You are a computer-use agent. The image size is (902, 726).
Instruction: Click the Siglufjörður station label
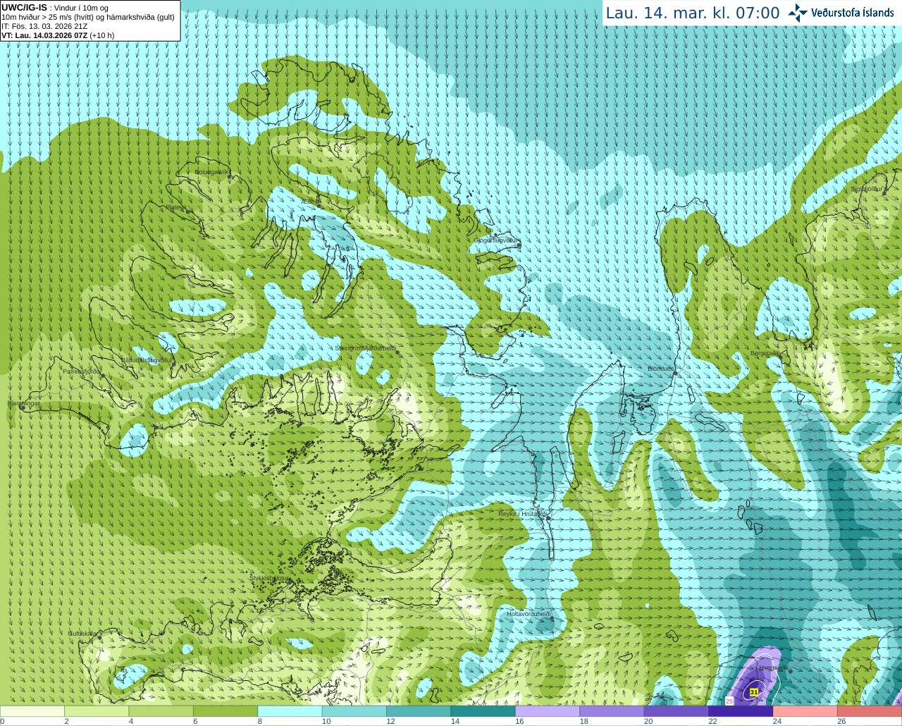(x=867, y=189)
